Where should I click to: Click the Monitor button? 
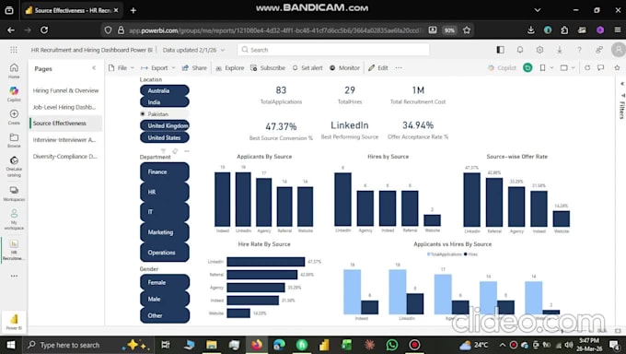pos(345,68)
